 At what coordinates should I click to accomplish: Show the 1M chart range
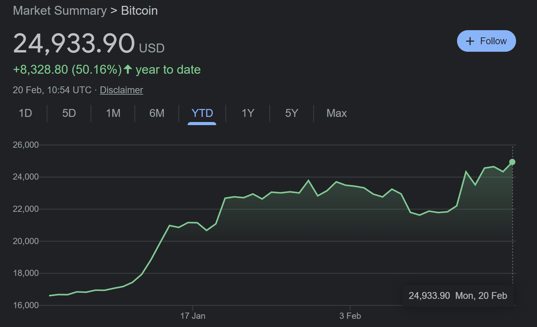(113, 113)
